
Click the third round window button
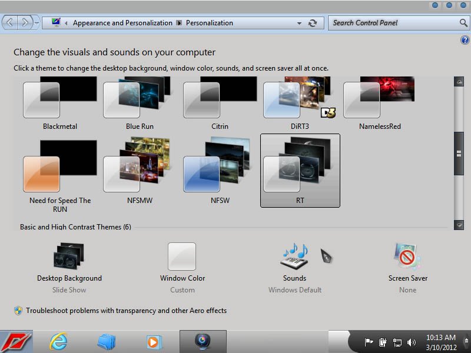click(x=463, y=5)
